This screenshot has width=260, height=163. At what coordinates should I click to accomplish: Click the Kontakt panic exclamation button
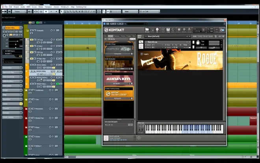coord(203,30)
